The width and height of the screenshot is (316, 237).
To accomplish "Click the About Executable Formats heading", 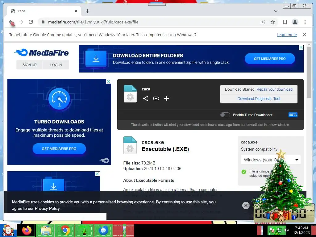I will pos(148,180).
